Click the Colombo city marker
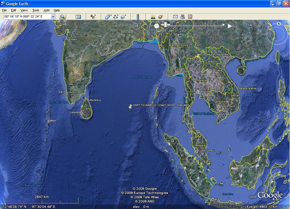Image resolution: width=290 pixels, height=209 pixels. (x=81, y=113)
